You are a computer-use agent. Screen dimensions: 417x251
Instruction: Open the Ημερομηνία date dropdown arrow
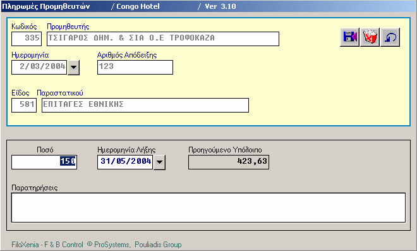[x=73, y=68]
